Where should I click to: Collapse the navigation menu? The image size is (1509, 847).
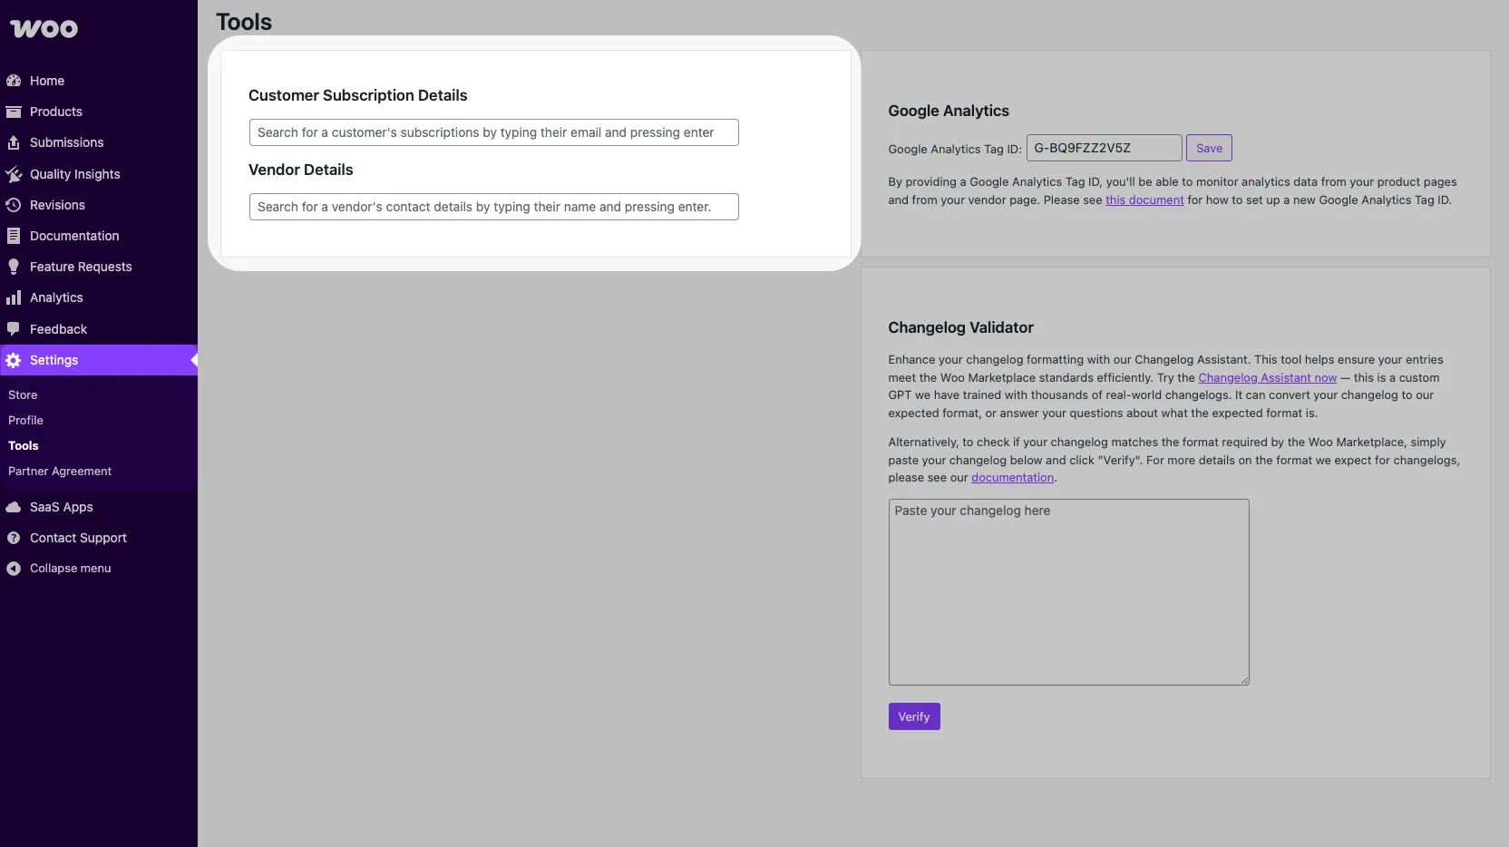coord(70,568)
